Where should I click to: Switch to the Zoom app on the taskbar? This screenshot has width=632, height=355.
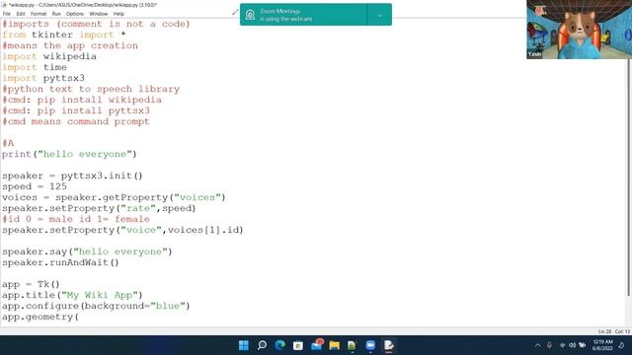[x=370, y=345]
